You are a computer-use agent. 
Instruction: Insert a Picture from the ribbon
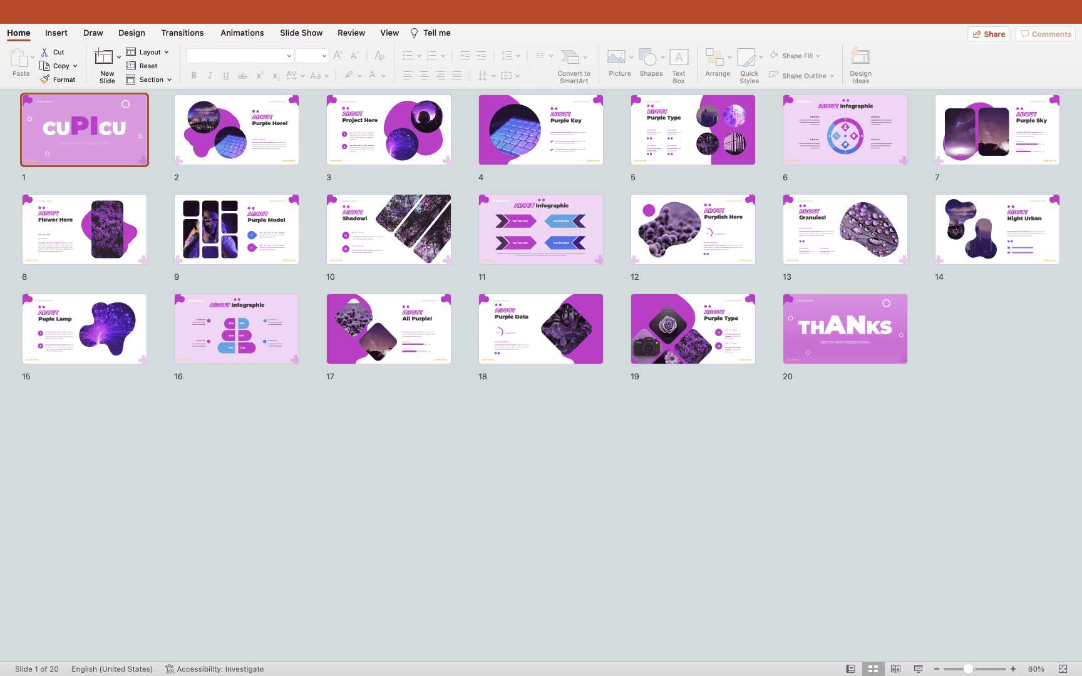click(616, 58)
